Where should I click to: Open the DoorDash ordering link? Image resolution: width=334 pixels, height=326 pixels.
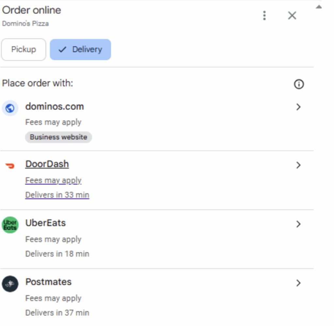(47, 164)
